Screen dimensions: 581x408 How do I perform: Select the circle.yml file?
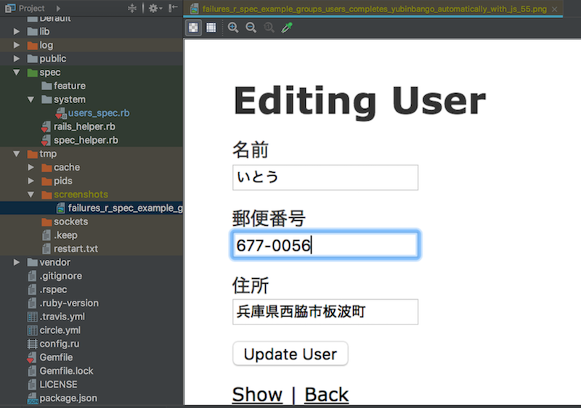pos(60,330)
